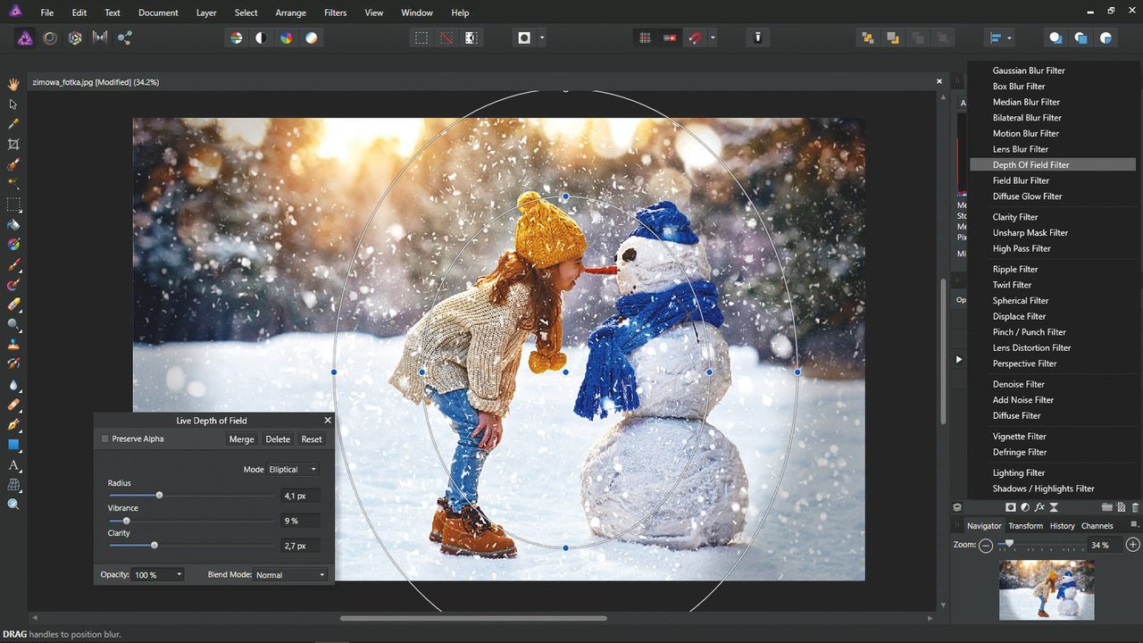Select the Rectangle shape tool
The height and width of the screenshot is (643, 1143).
pyautogui.click(x=13, y=445)
